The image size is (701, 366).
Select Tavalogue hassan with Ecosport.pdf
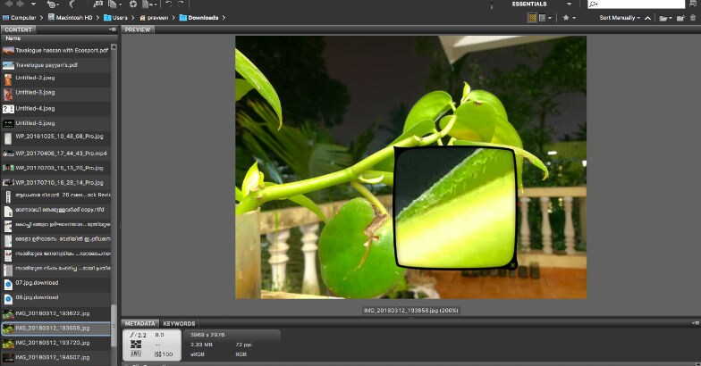(55, 50)
